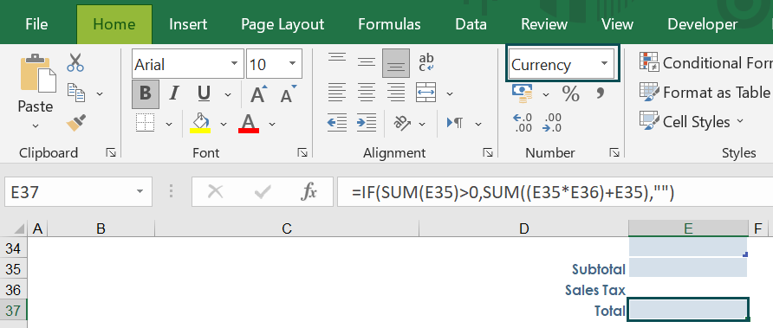This screenshot has height=328, width=773.
Task: Open the Formulas tab
Action: (389, 24)
